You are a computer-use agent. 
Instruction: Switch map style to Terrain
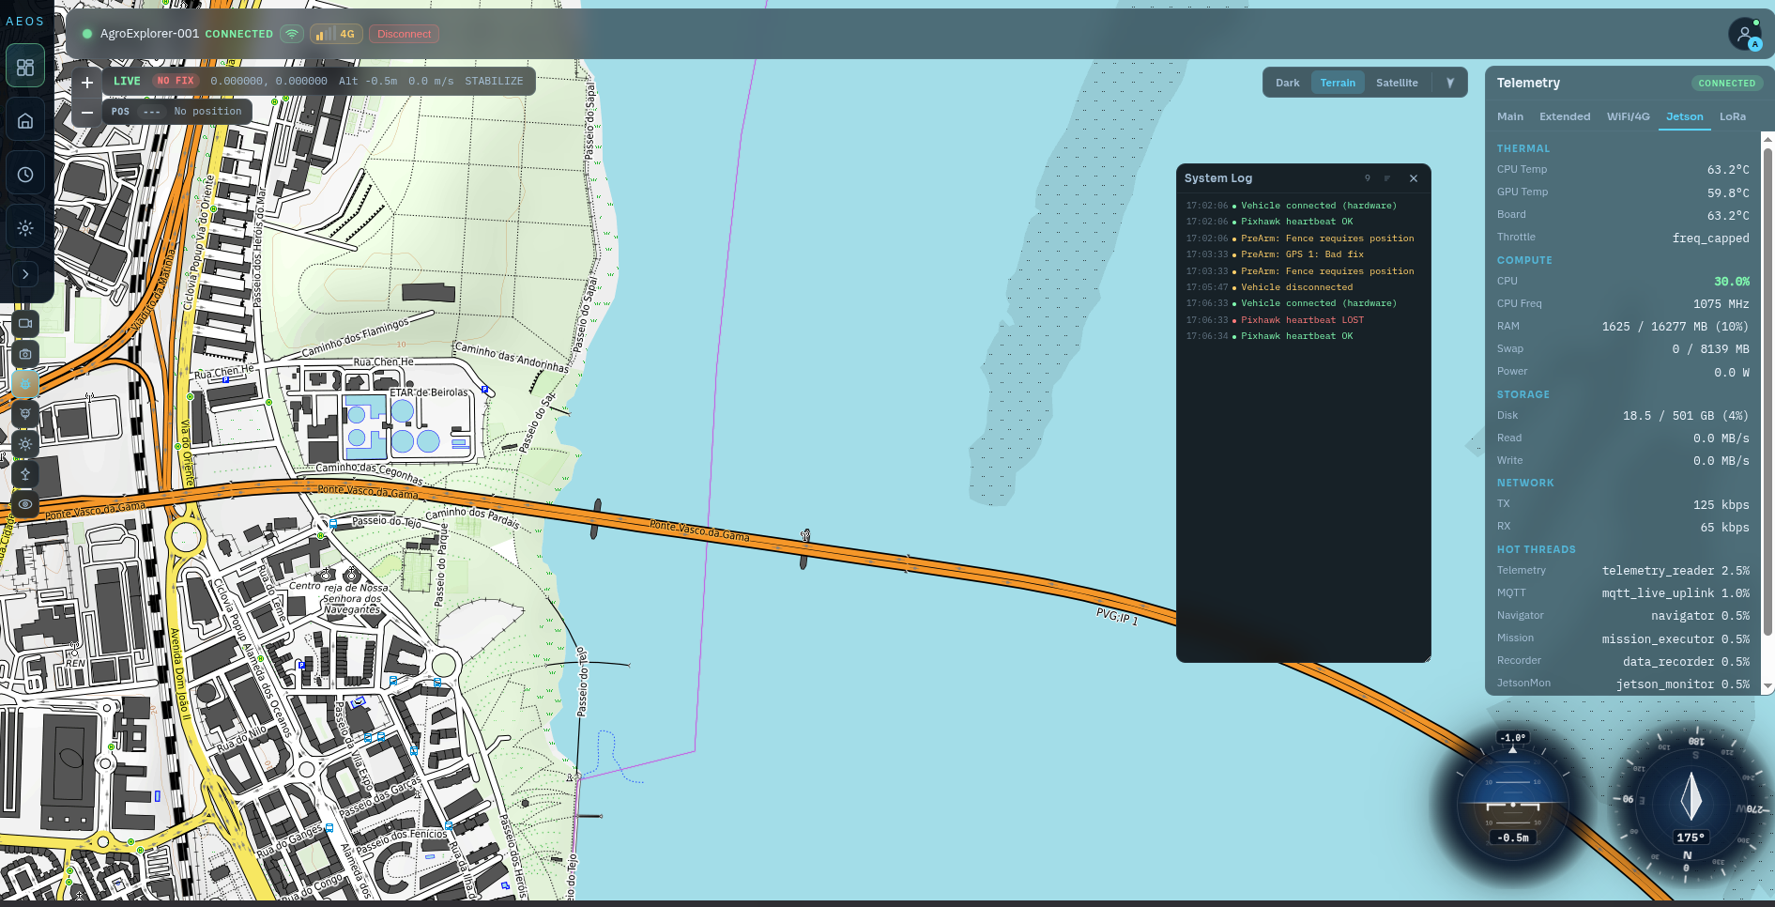tap(1338, 83)
